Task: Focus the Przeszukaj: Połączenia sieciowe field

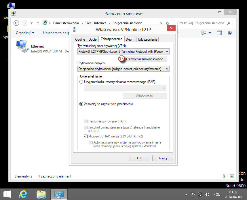Action: pyautogui.click(x=204, y=23)
